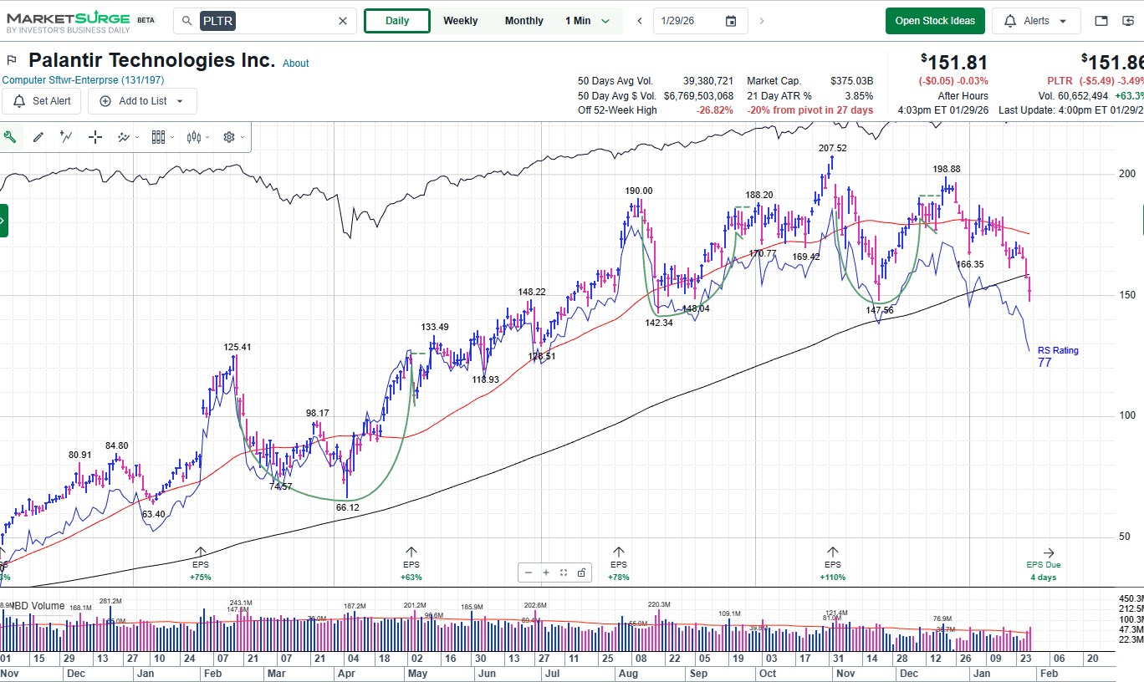Select the add trend line tool
This screenshot has width=1144, height=682.
tap(67, 137)
